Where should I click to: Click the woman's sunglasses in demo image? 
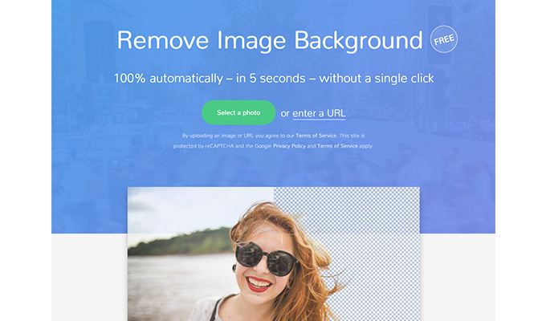(x=263, y=257)
